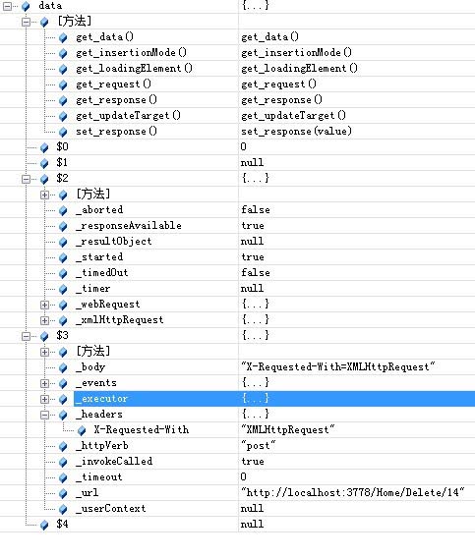Expand the _xmlHttpRequest node
Image resolution: width=475 pixels, height=558 pixels.
(x=44, y=320)
